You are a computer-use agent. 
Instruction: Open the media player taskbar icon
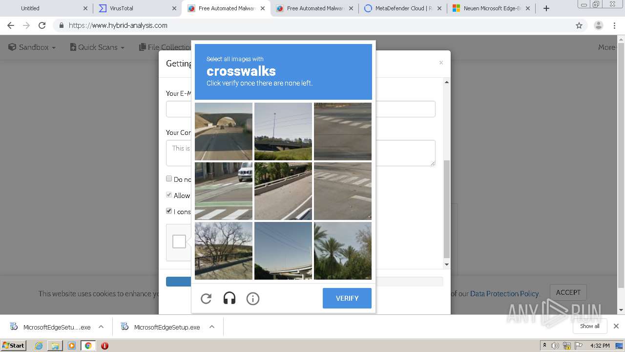coord(72,346)
